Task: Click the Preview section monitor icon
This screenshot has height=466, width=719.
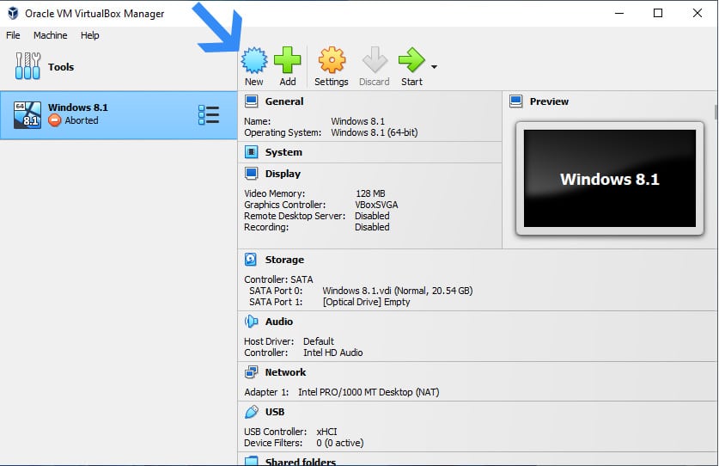Action: click(x=516, y=101)
